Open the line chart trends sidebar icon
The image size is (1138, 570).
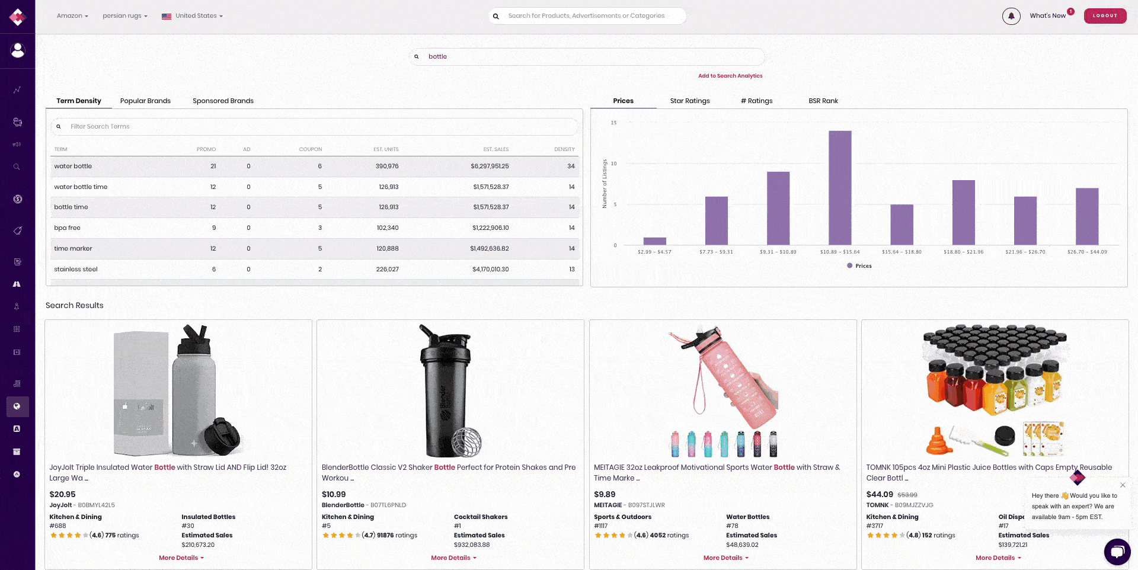pos(17,90)
